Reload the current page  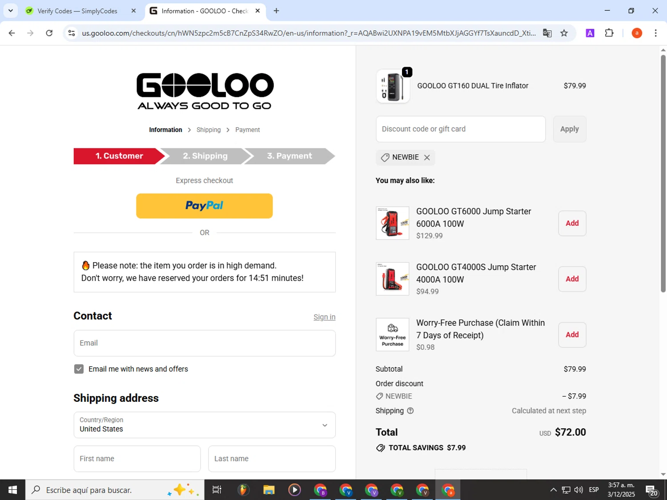coord(49,33)
